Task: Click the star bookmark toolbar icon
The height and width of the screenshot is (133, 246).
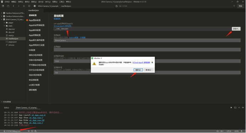Action: 24,6
